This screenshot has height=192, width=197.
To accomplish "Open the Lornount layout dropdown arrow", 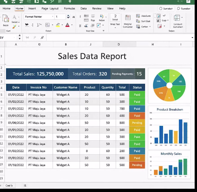I will tap(182, 17).
